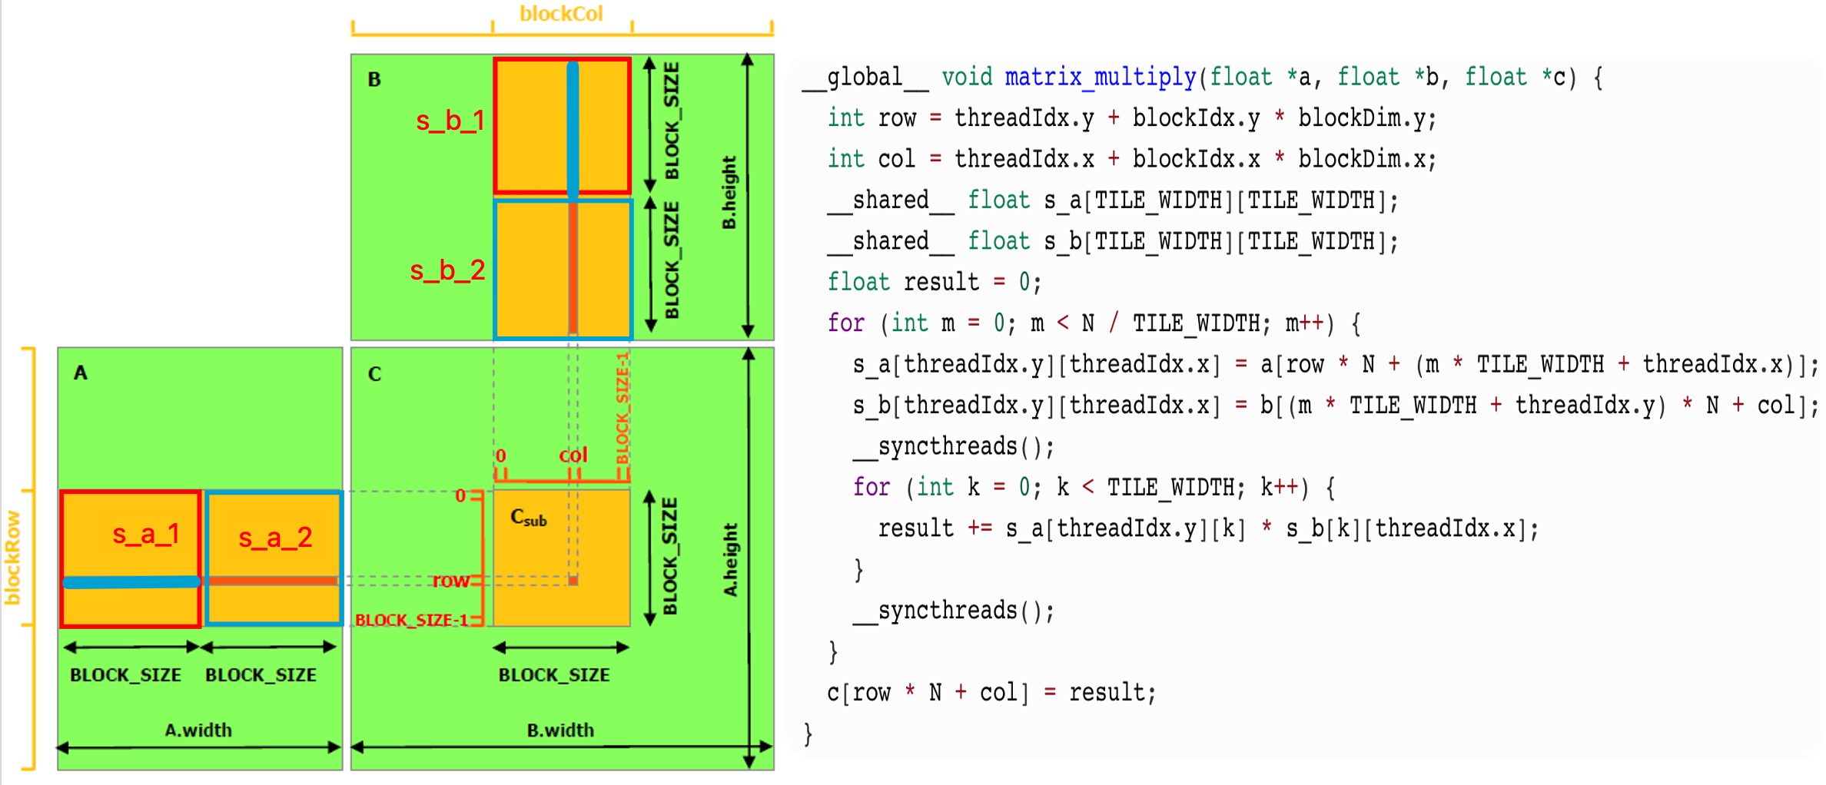Click the 's_a_1' tile label
The width and height of the screenshot is (1826, 785).
[146, 534]
